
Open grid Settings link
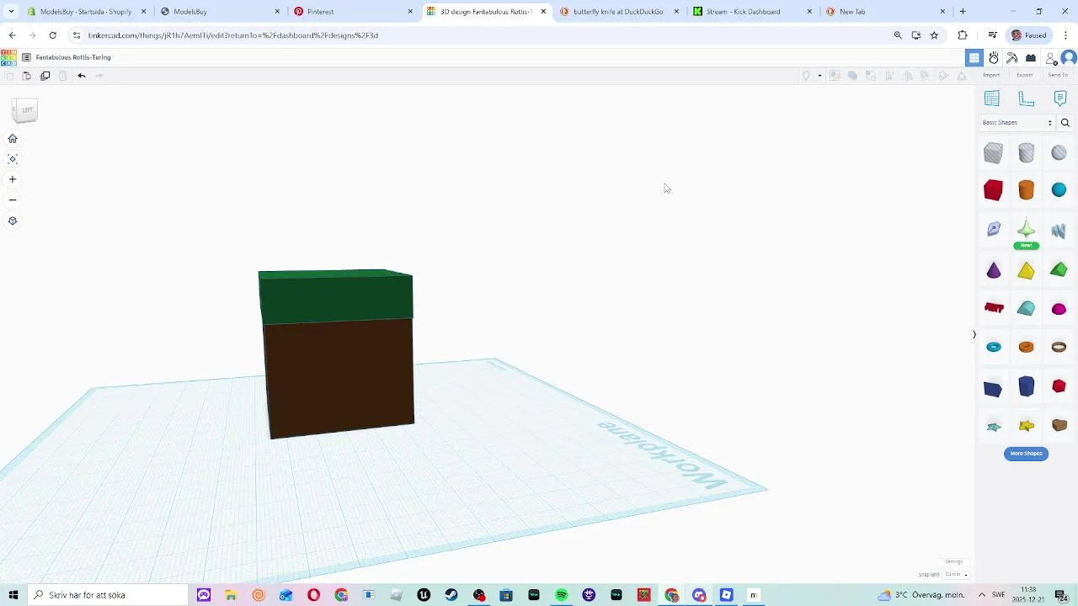point(953,561)
